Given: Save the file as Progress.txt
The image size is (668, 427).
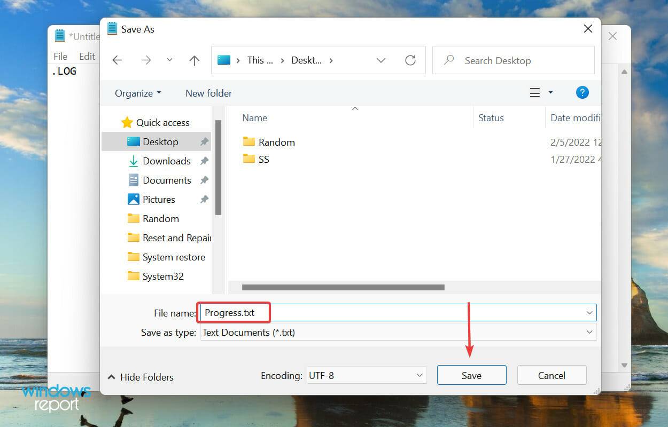Looking at the screenshot, I should [471, 375].
